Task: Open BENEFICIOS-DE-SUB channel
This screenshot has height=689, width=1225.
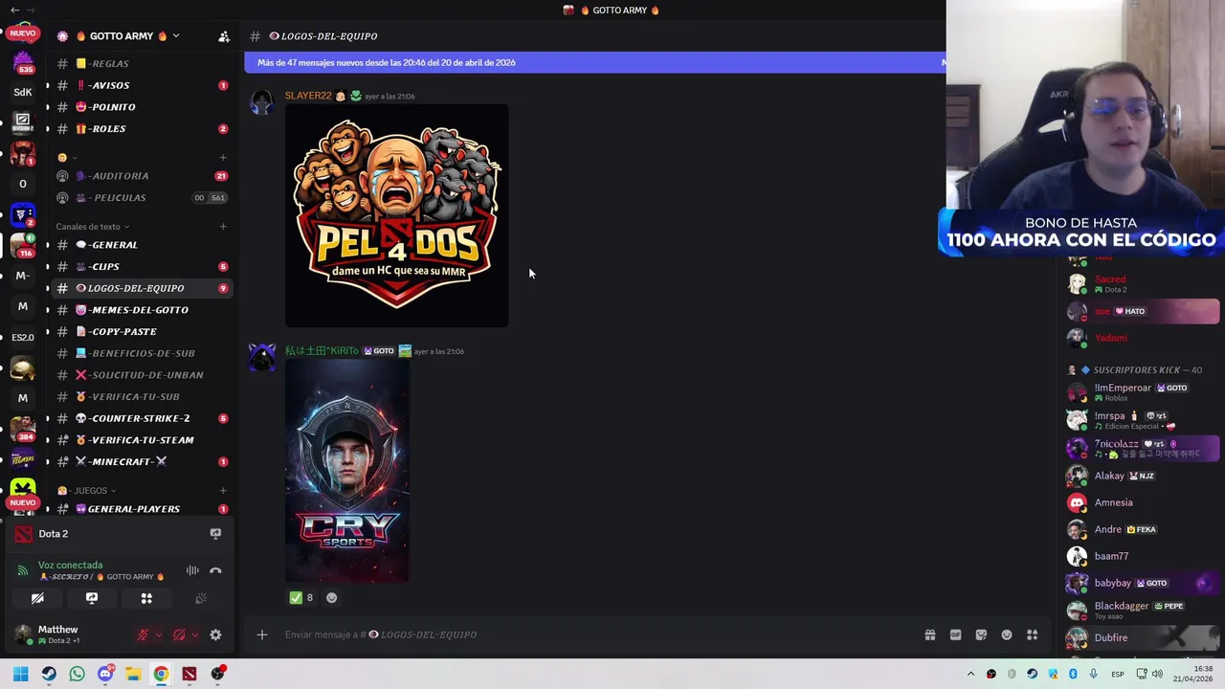Action: click(x=142, y=353)
